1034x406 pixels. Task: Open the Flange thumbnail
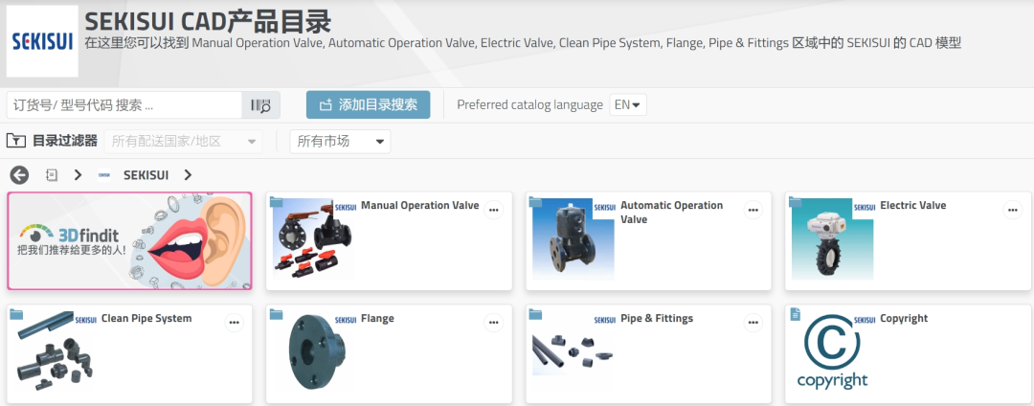point(317,351)
